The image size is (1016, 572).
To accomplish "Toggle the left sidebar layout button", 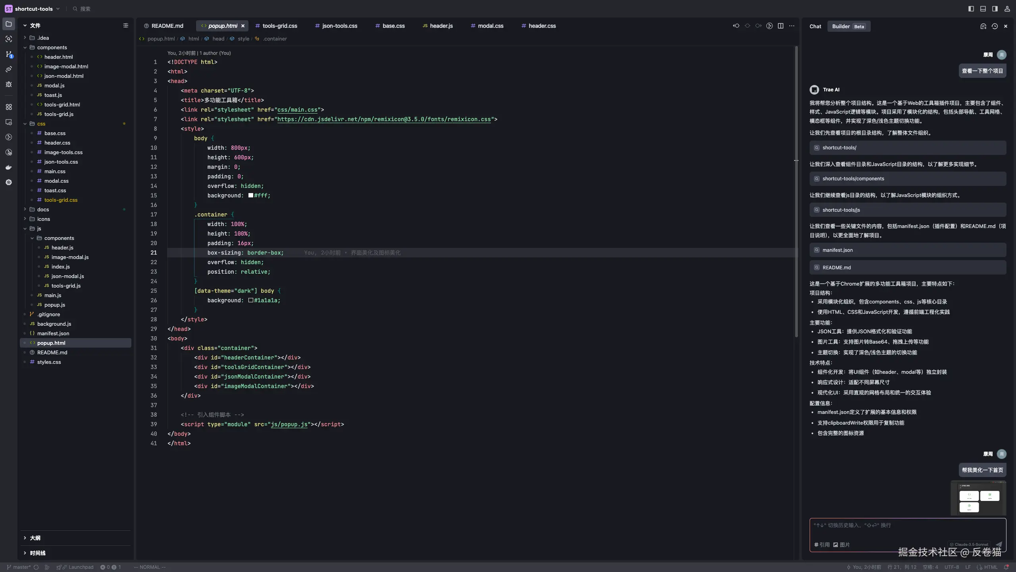I will pos(971,9).
